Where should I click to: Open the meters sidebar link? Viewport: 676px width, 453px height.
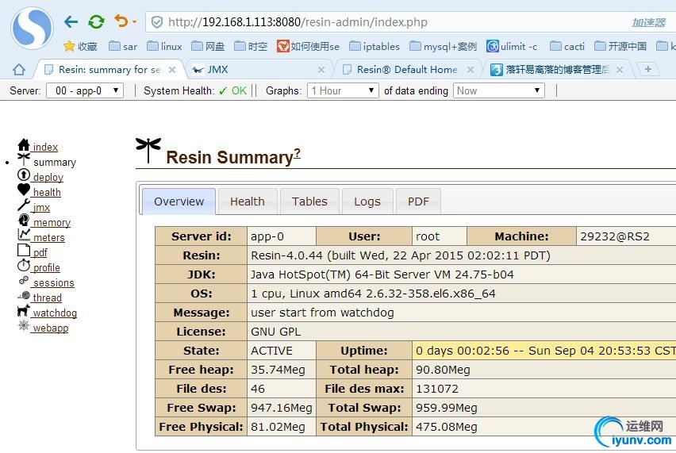click(x=48, y=237)
